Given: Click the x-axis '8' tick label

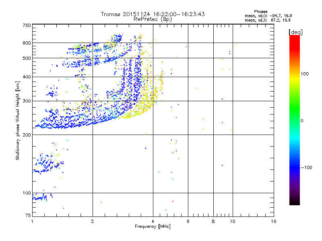Looking at the screenshot, I should [213, 221].
